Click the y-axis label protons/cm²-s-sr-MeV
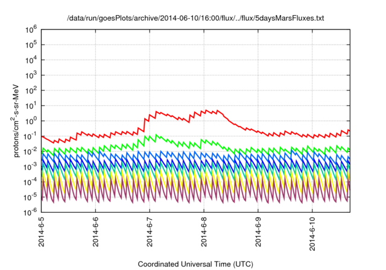 pyautogui.click(x=15, y=121)
